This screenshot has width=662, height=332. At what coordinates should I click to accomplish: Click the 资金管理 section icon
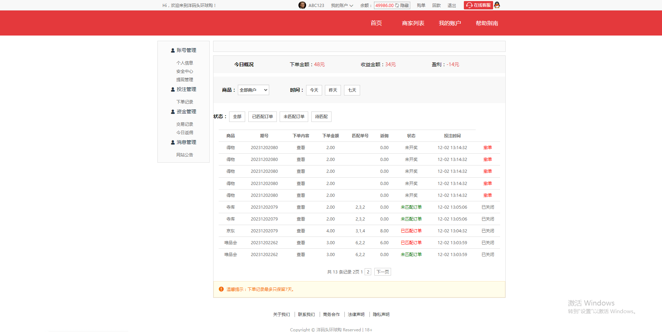coord(172,111)
